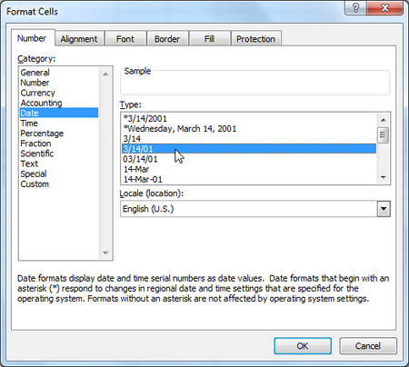Click Type list scroll up arrow

[384, 120]
